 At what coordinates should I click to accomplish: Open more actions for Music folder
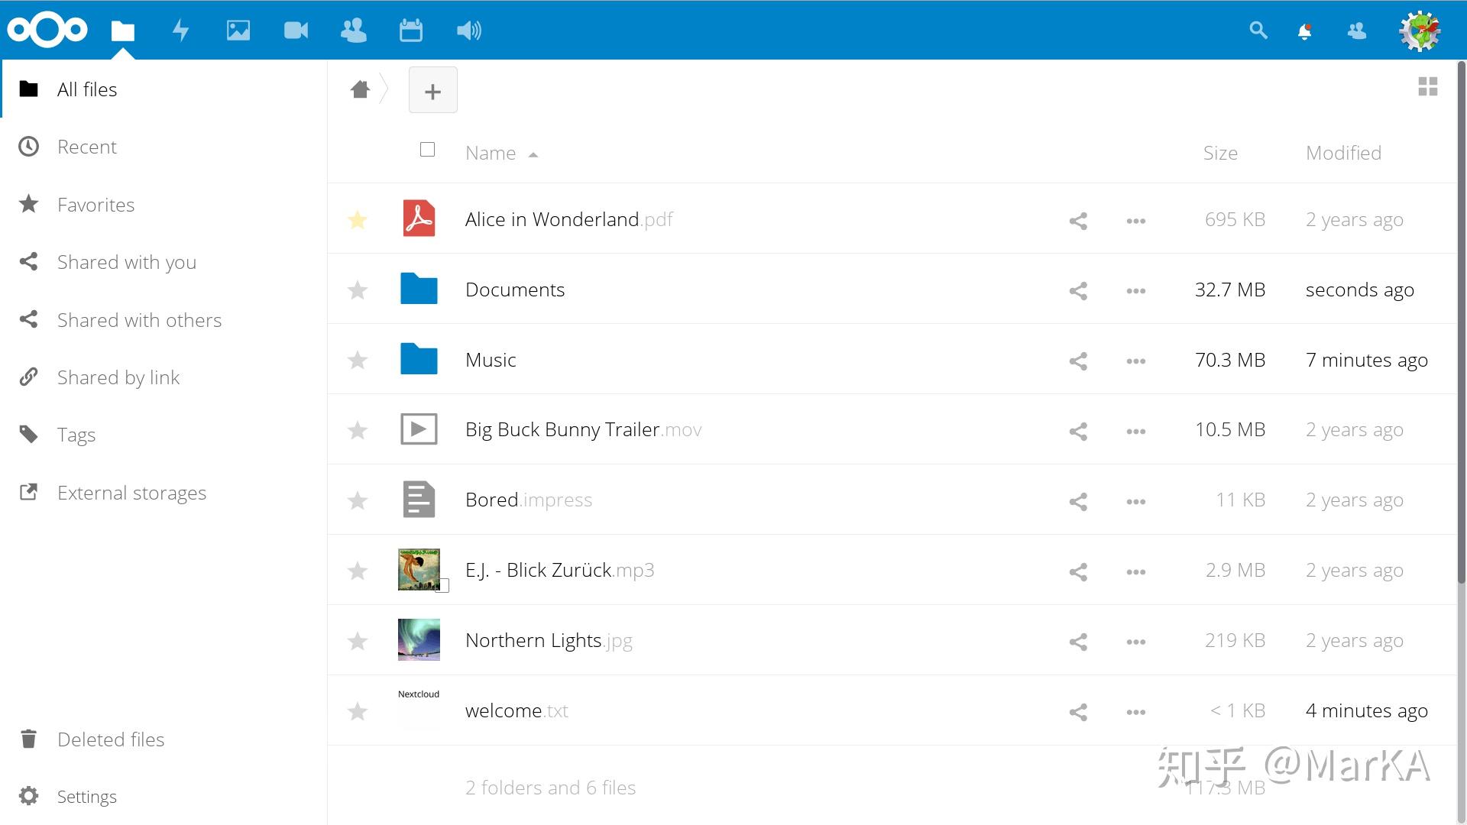pyautogui.click(x=1136, y=361)
